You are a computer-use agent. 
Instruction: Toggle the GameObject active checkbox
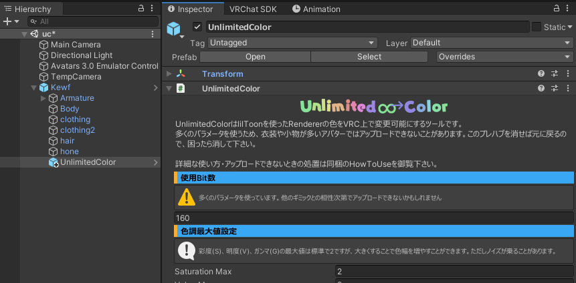[x=197, y=27]
